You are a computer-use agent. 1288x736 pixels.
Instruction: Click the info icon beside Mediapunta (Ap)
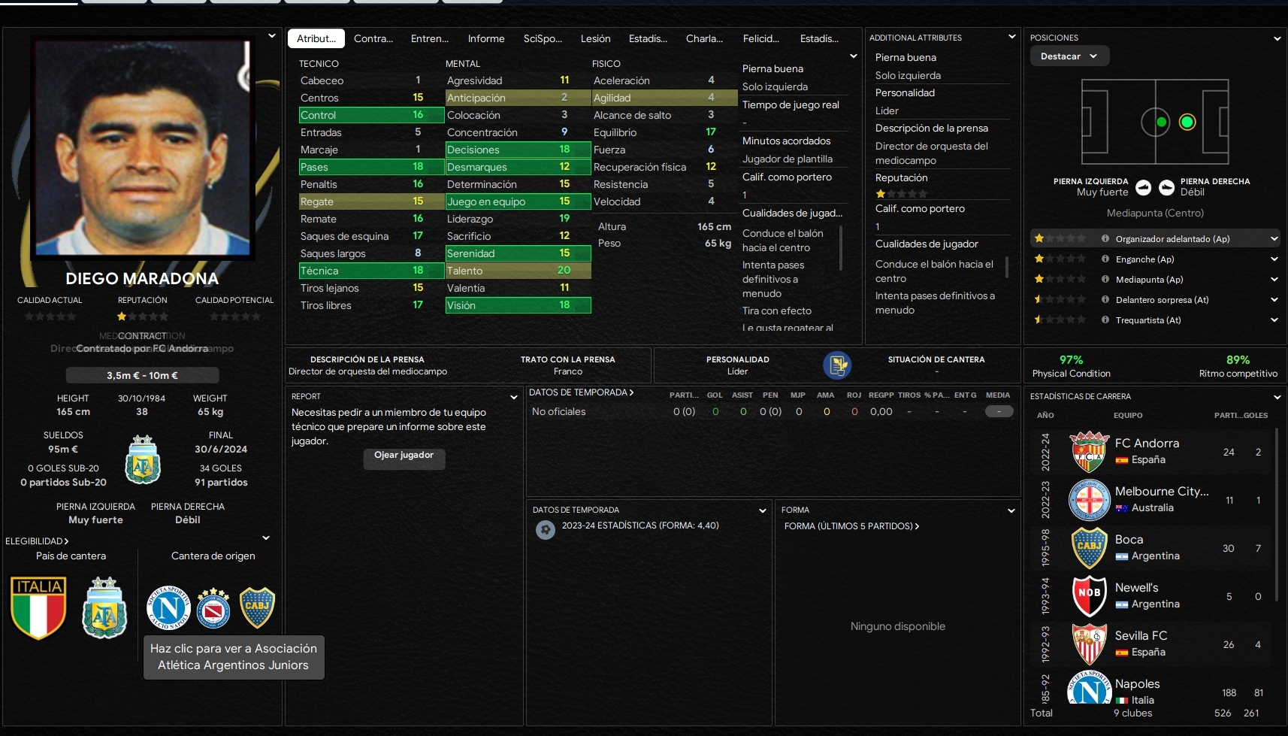pyautogui.click(x=1105, y=280)
